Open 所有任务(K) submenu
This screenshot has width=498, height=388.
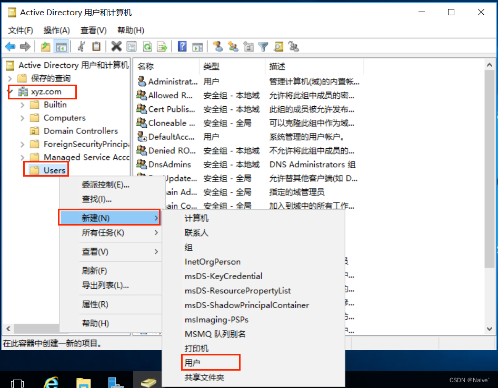click(110, 232)
